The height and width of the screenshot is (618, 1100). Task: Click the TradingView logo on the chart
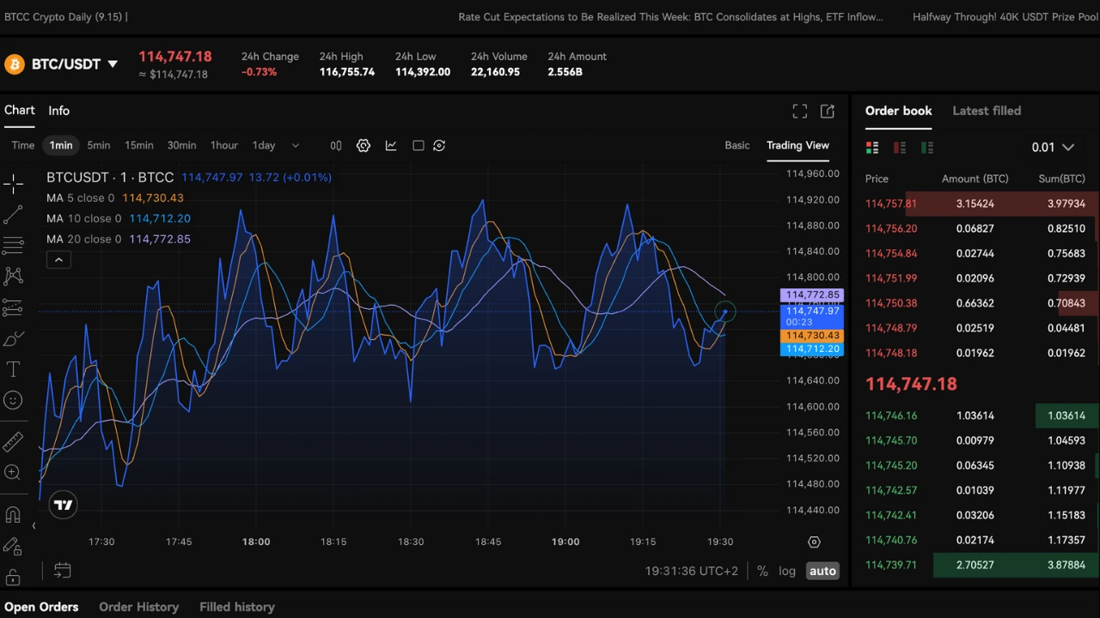[64, 505]
